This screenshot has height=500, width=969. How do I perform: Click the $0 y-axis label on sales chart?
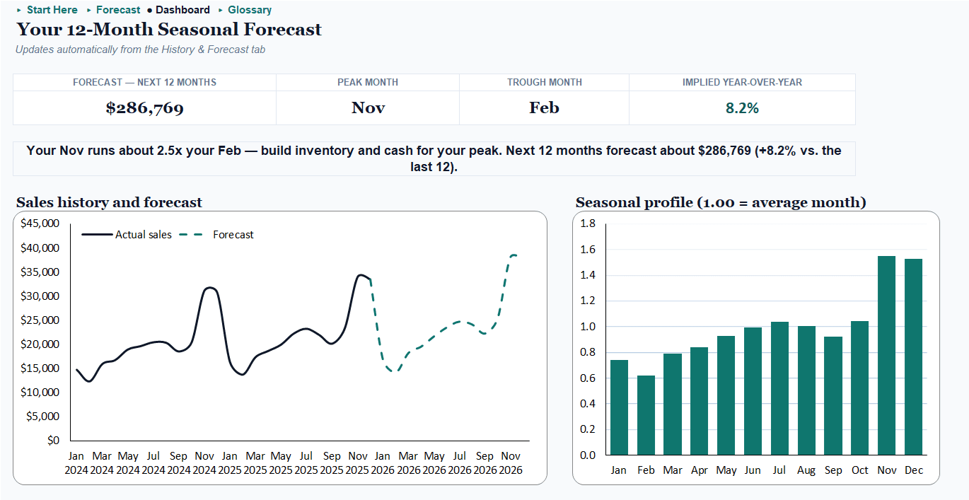point(54,440)
